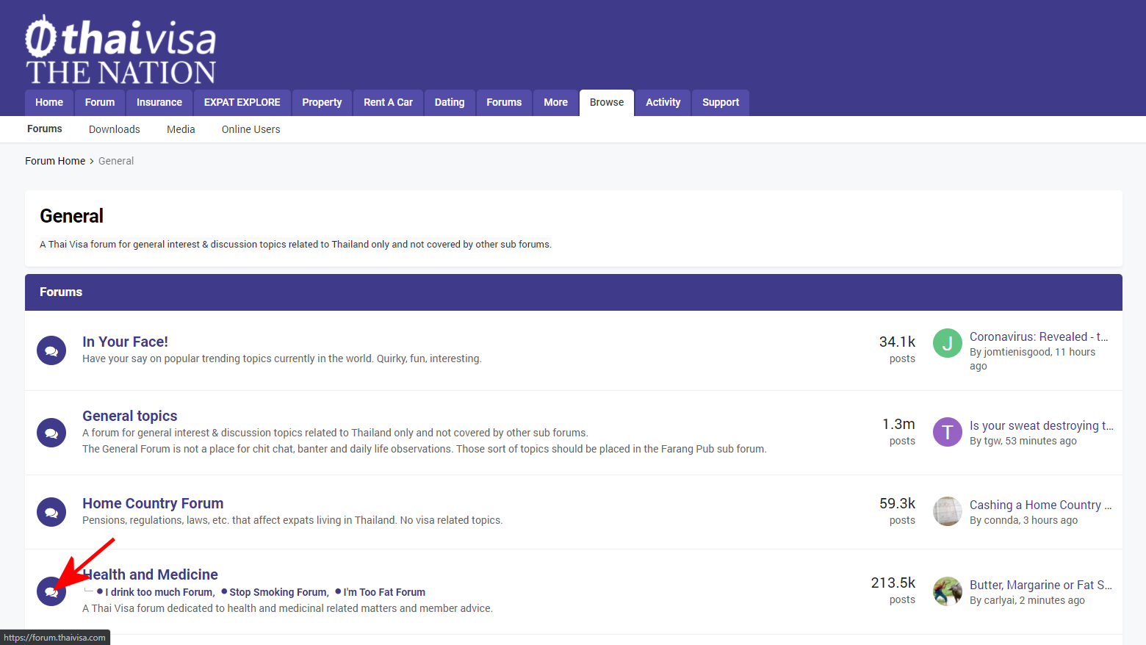The width and height of the screenshot is (1146, 645).
Task: Open connda's profile link
Action: click(x=1001, y=520)
